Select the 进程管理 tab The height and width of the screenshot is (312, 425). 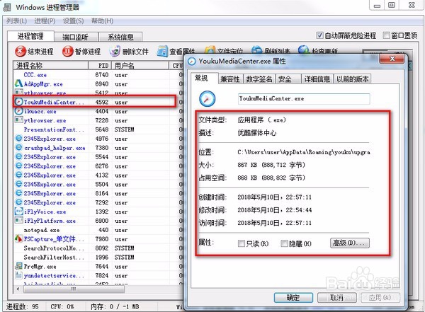coord(30,36)
